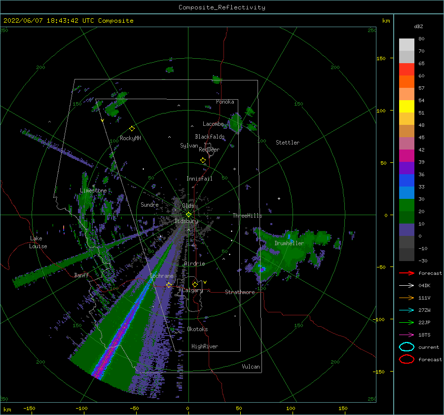Click the dark gray swatch between -10 and -30
Image resolution: width=444 pixels, height=415 pixels.
pos(407,255)
